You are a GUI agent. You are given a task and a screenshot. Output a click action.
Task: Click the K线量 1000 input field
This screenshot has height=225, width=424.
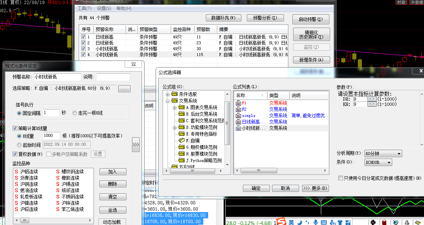pos(51,136)
